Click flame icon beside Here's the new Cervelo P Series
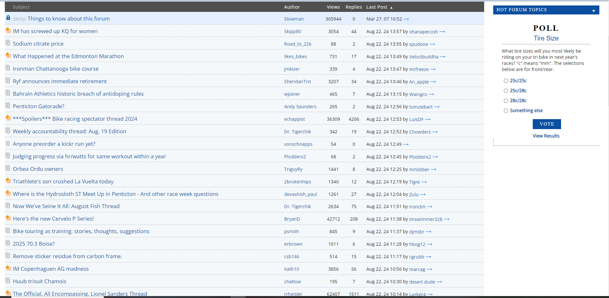The width and height of the screenshot is (609, 298). [8, 218]
